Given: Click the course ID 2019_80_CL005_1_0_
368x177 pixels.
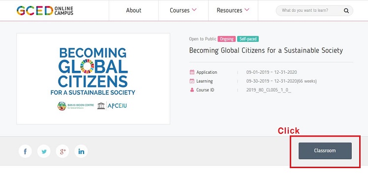Looking at the screenshot, I should coord(269,90).
